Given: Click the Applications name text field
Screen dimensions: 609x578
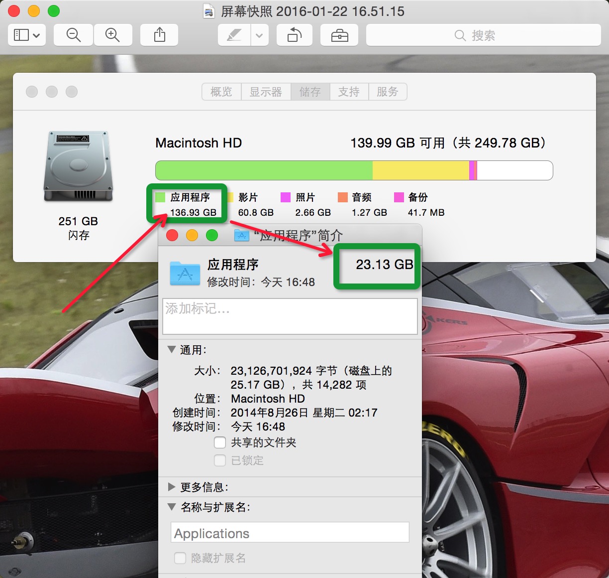Looking at the screenshot, I should 290,532.
